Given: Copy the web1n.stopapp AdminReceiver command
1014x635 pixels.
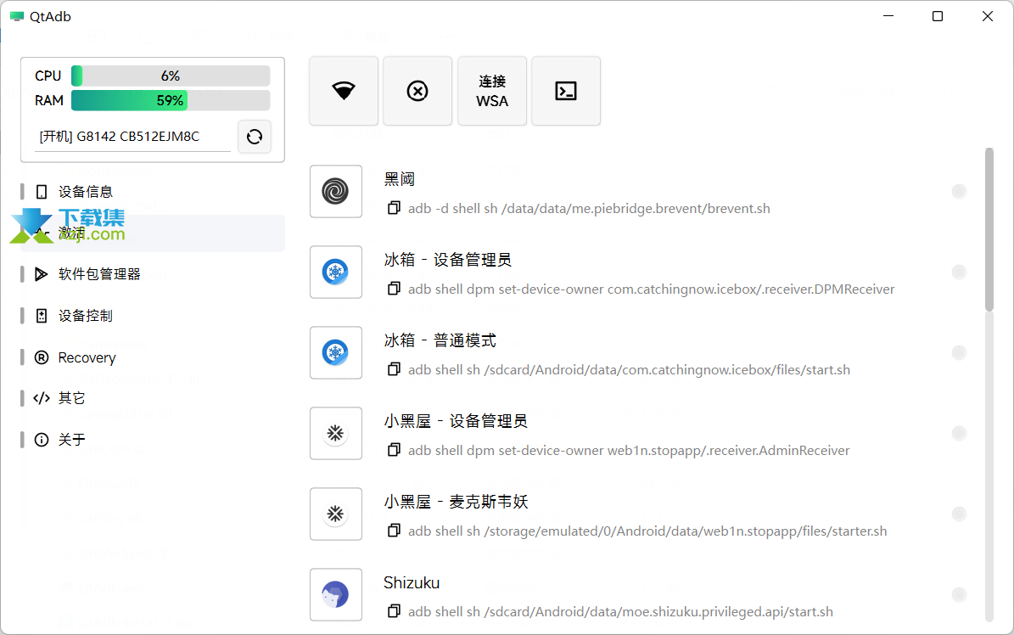Looking at the screenshot, I should pyautogui.click(x=393, y=450).
